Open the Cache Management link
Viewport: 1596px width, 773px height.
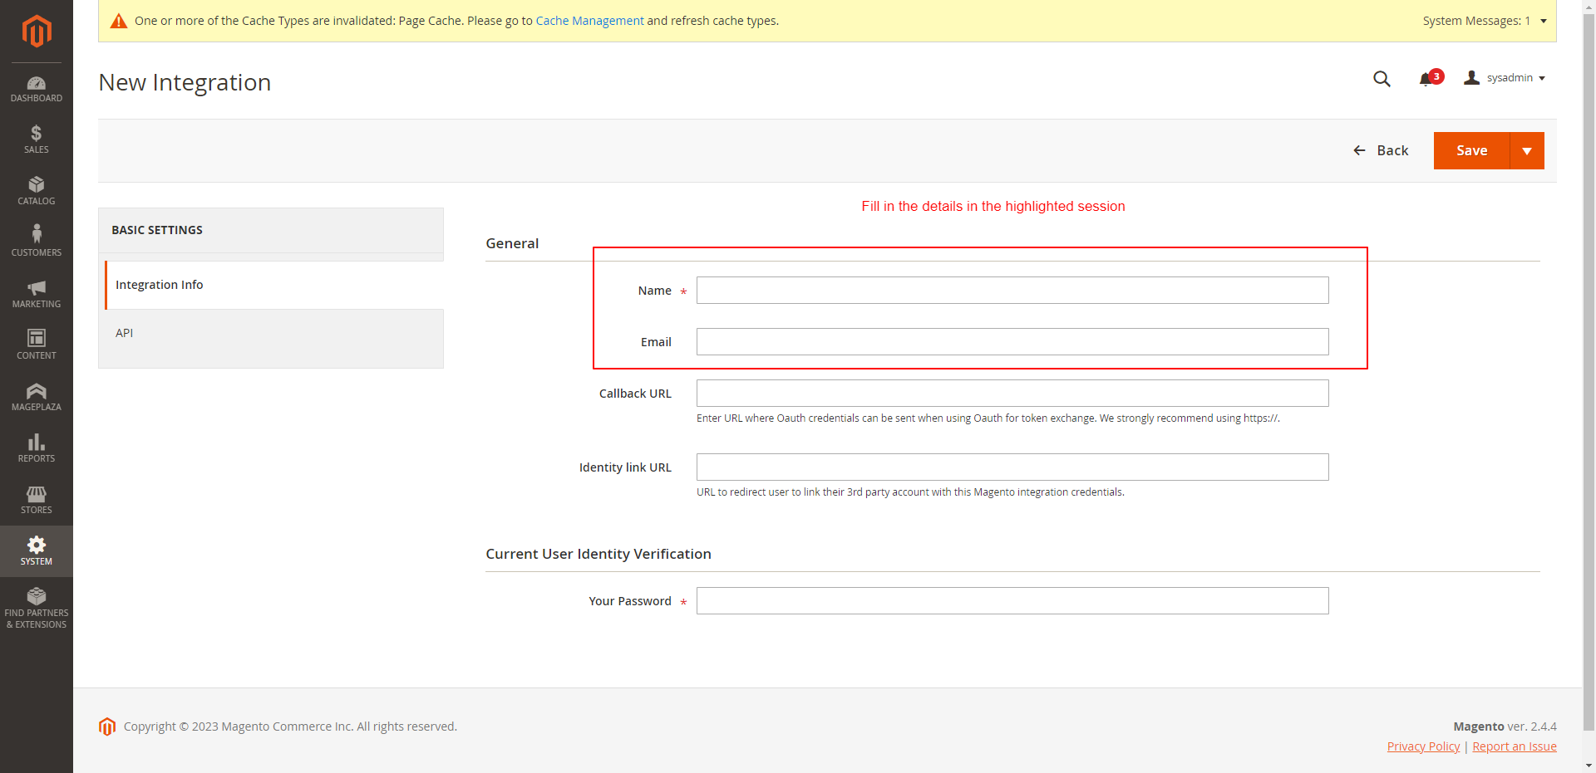589,21
